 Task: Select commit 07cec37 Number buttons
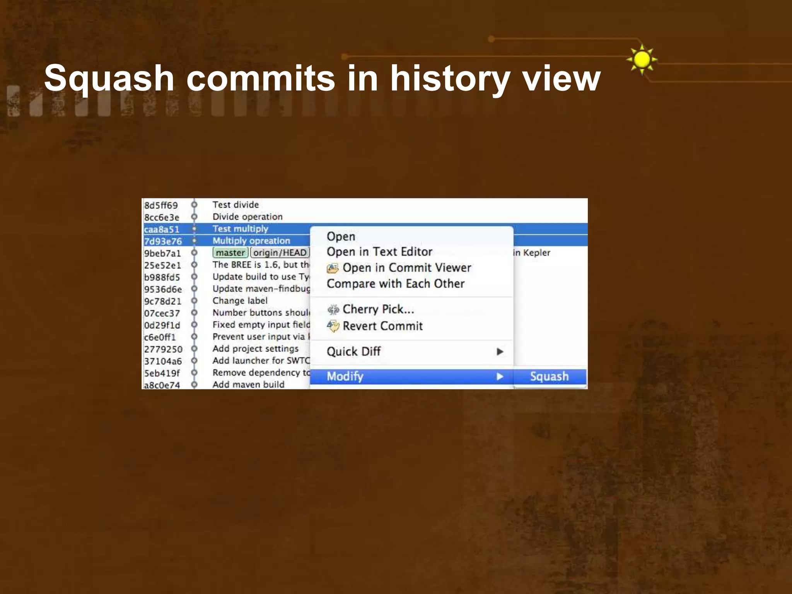(227, 313)
